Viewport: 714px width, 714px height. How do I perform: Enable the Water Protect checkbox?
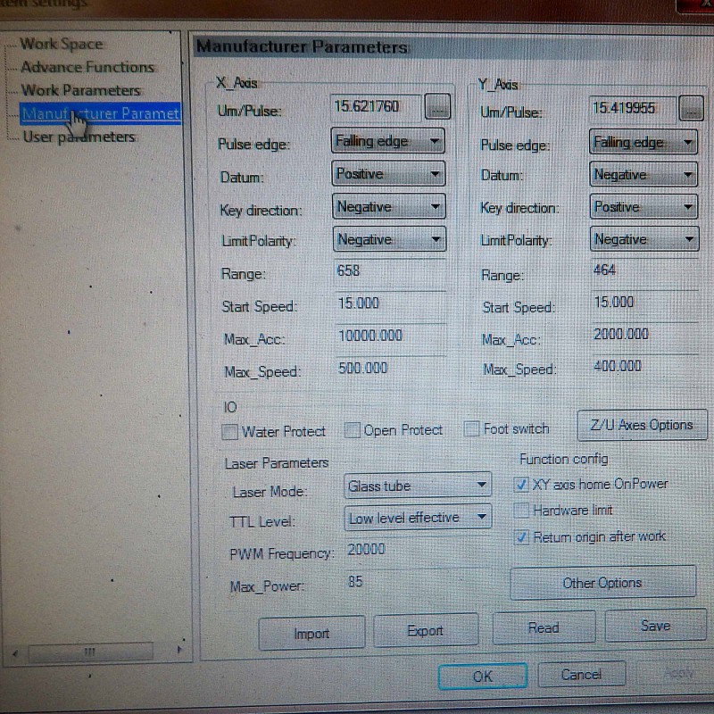230,432
